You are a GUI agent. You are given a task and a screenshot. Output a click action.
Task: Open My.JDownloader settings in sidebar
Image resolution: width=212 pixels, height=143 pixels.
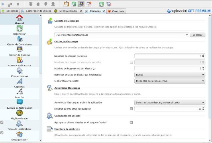[x=19, y=115]
